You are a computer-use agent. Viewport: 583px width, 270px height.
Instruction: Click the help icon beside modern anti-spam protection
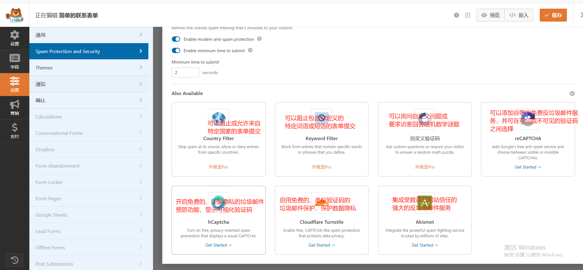click(x=259, y=39)
